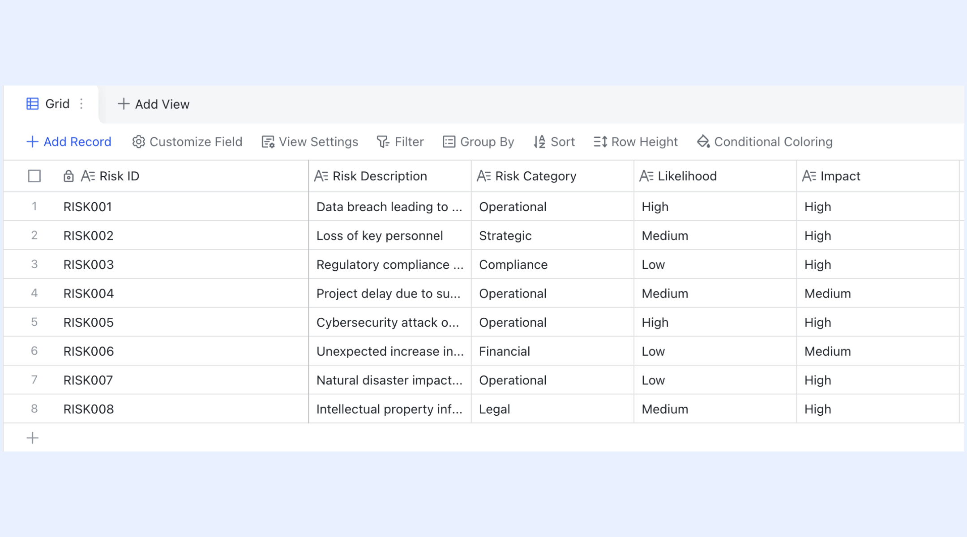The width and height of the screenshot is (967, 537).
Task: Click the 'Data breach leading to ...' cell
Action: click(x=390, y=207)
